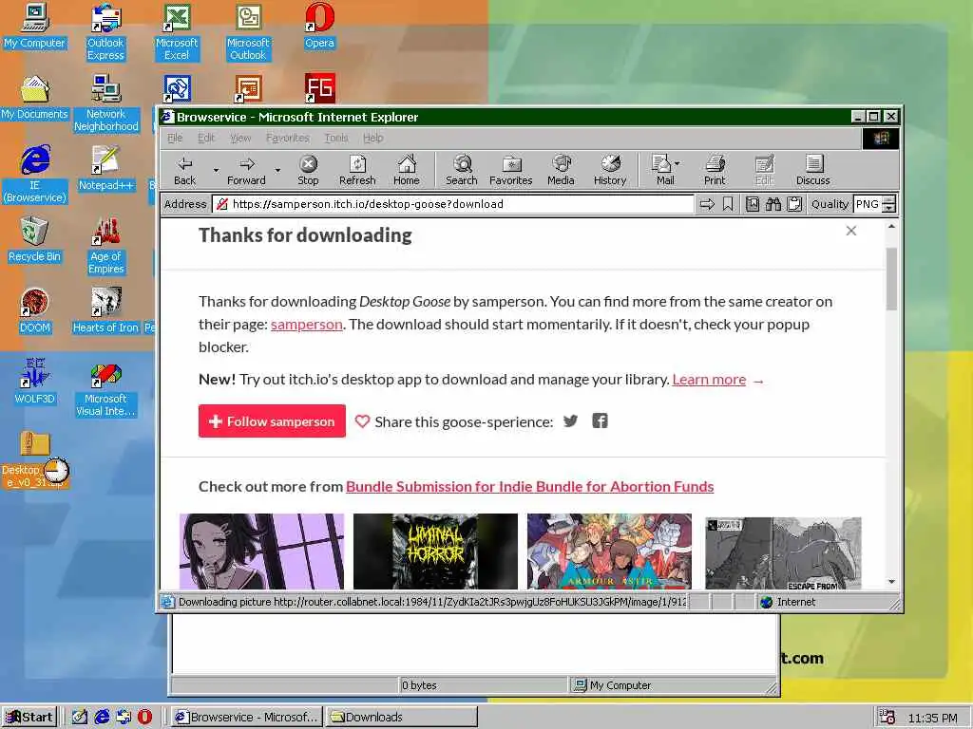The width and height of the screenshot is (973, 729).
Task: Click the page scrollbar up arrow
Action: pos(891,227)
